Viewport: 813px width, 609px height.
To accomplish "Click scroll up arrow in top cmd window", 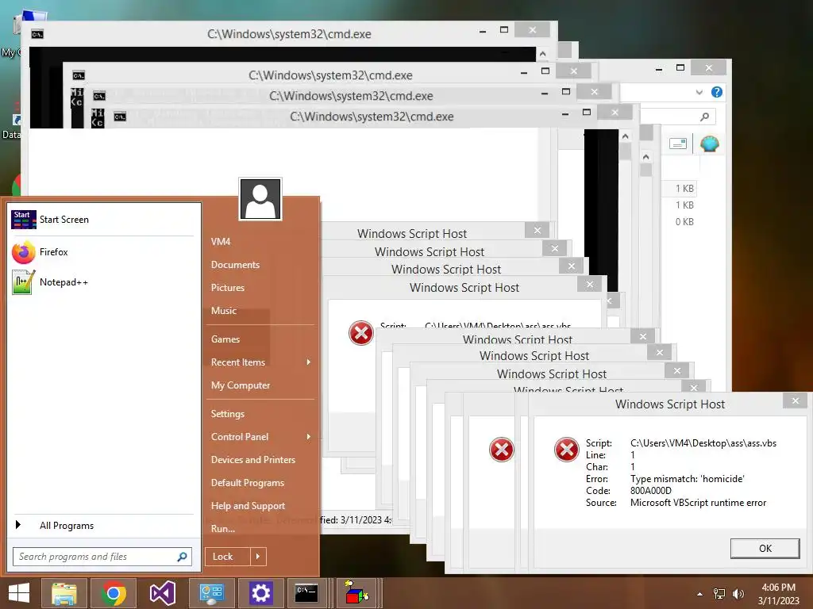I will point(542,54).
